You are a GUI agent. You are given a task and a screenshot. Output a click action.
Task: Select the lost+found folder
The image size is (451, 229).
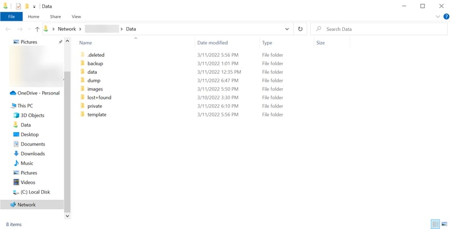99,97
